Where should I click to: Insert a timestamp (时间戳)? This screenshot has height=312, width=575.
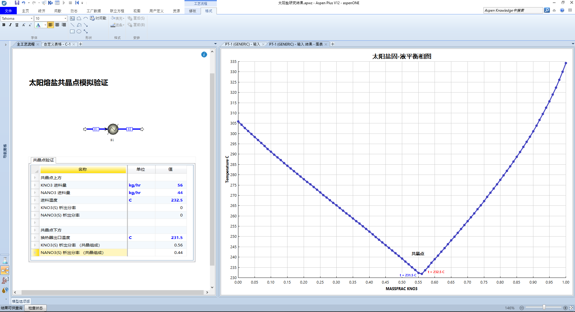point(98,18)
